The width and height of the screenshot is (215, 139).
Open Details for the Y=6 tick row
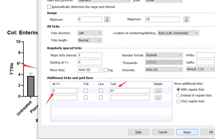click(x=158, y=91)
